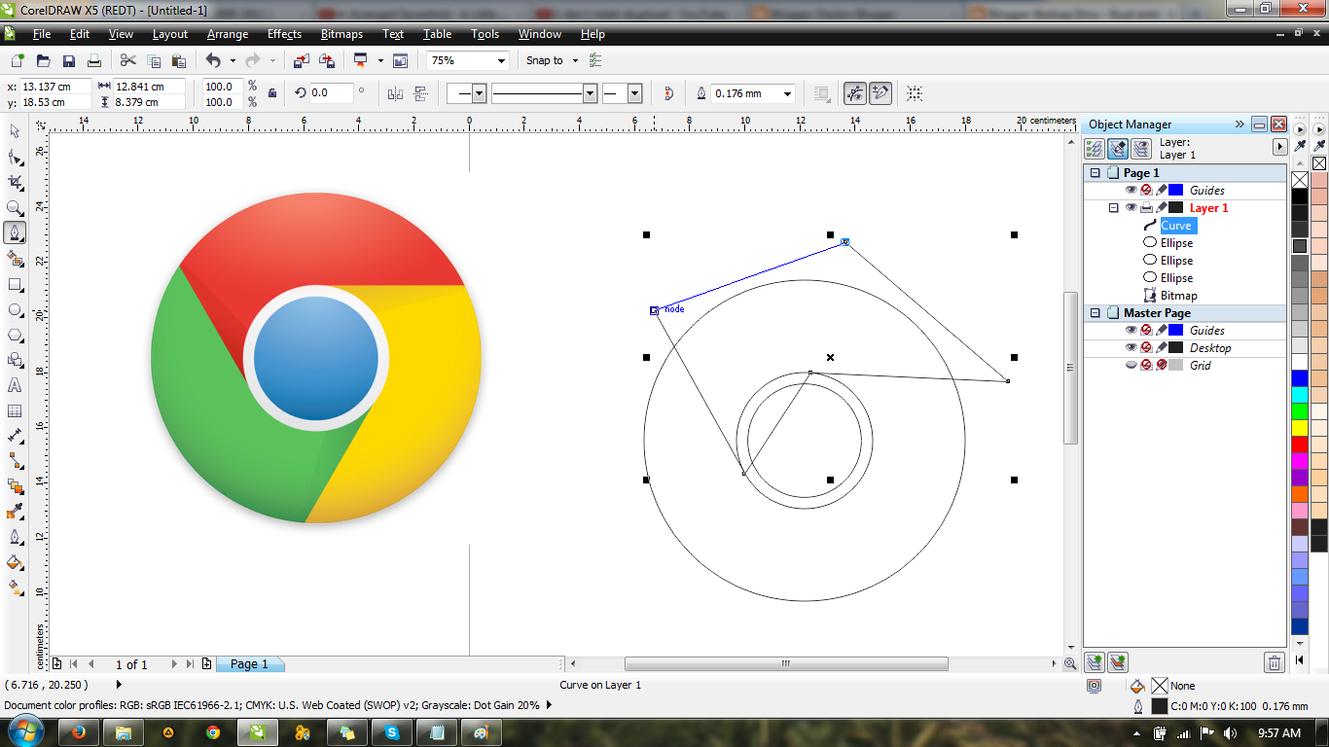This screenshot has width=1329, height=747.
Task: Click Mirror horizontally in the property bar
Action: pyautogui.click(x=395, y=93)
